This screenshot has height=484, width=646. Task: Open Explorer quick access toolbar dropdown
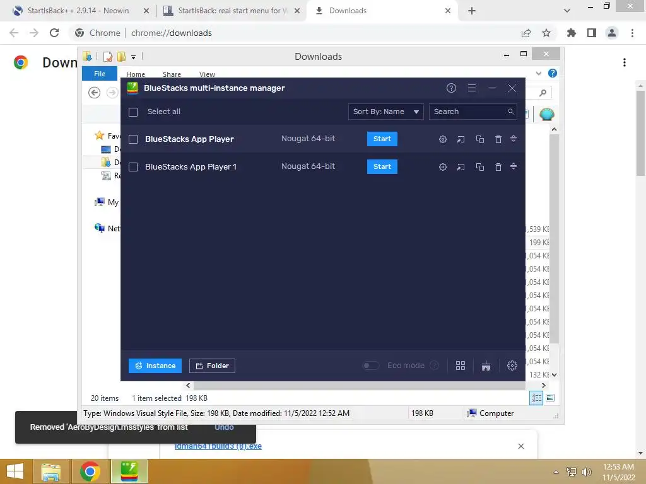[x=134, y=57]
